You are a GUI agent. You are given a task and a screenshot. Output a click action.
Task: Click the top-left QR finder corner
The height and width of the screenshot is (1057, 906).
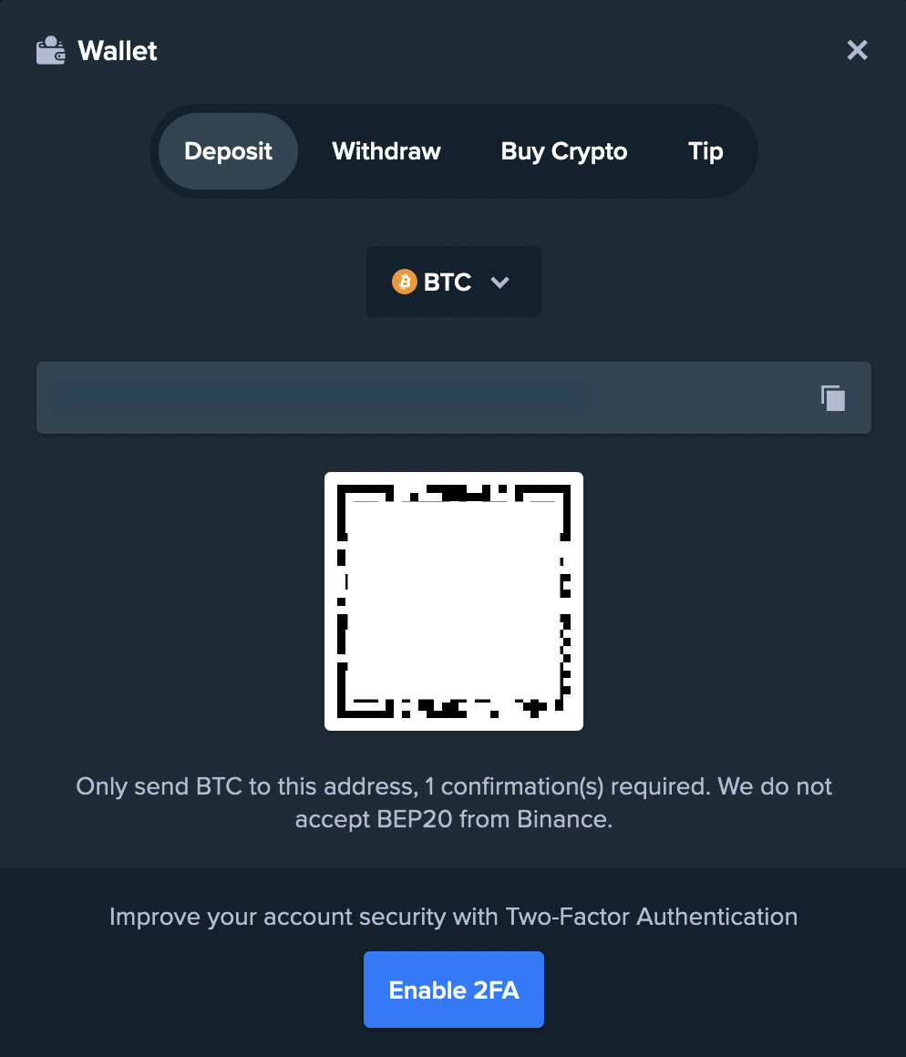tap(365, 512)
